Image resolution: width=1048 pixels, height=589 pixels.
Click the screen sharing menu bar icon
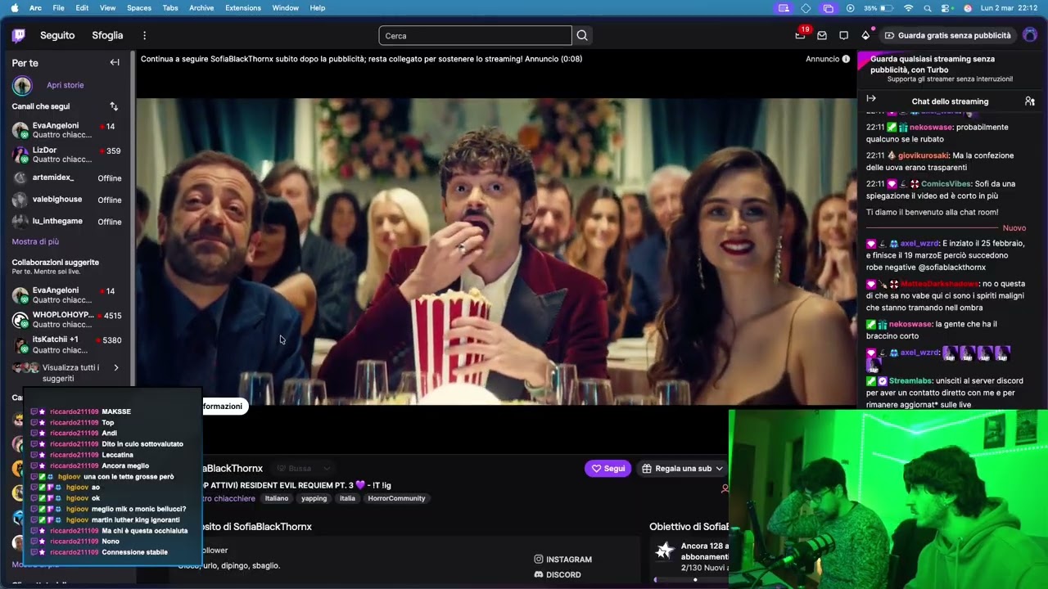(x=784, y=8)
